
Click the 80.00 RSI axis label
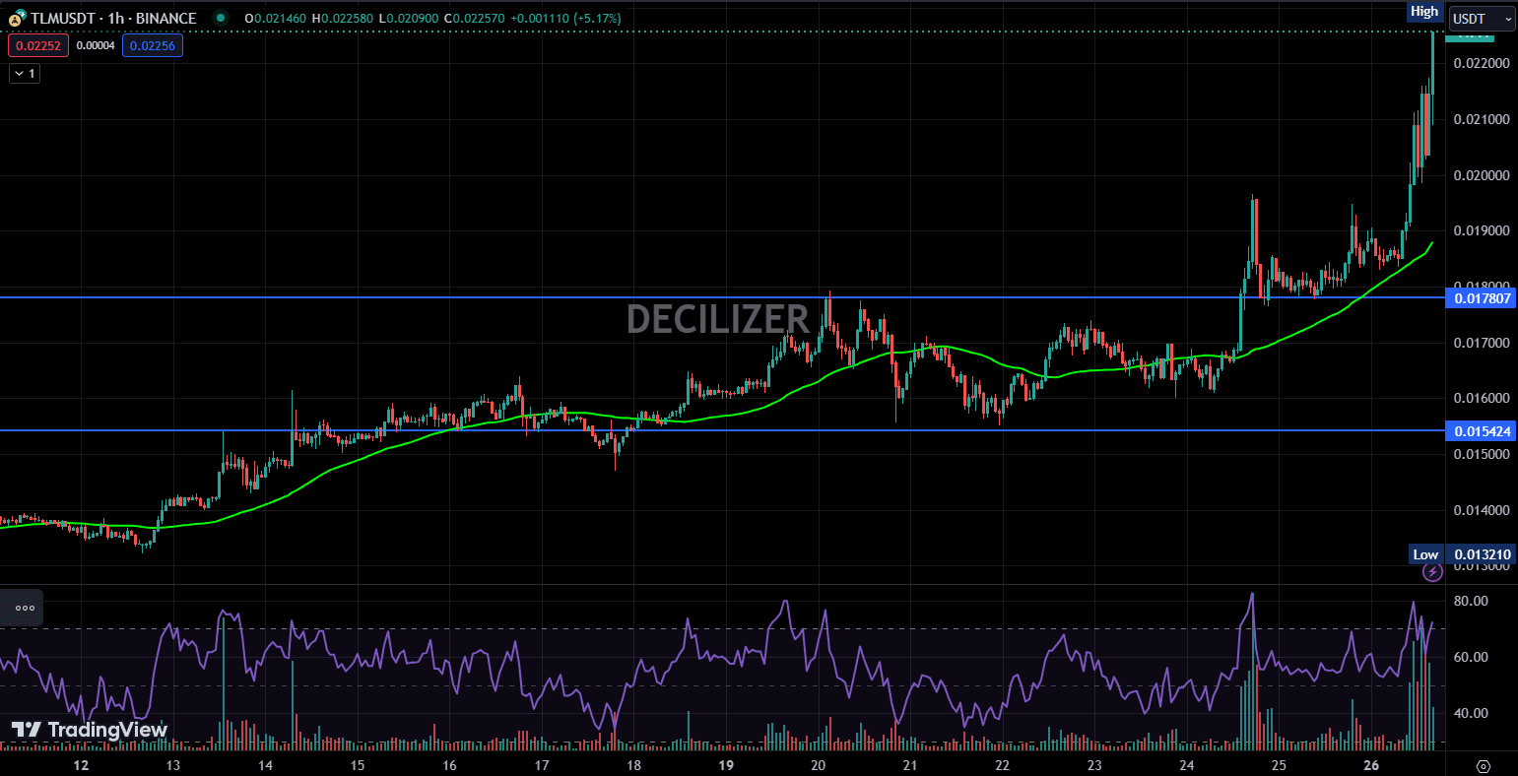tap(1470, 601)
